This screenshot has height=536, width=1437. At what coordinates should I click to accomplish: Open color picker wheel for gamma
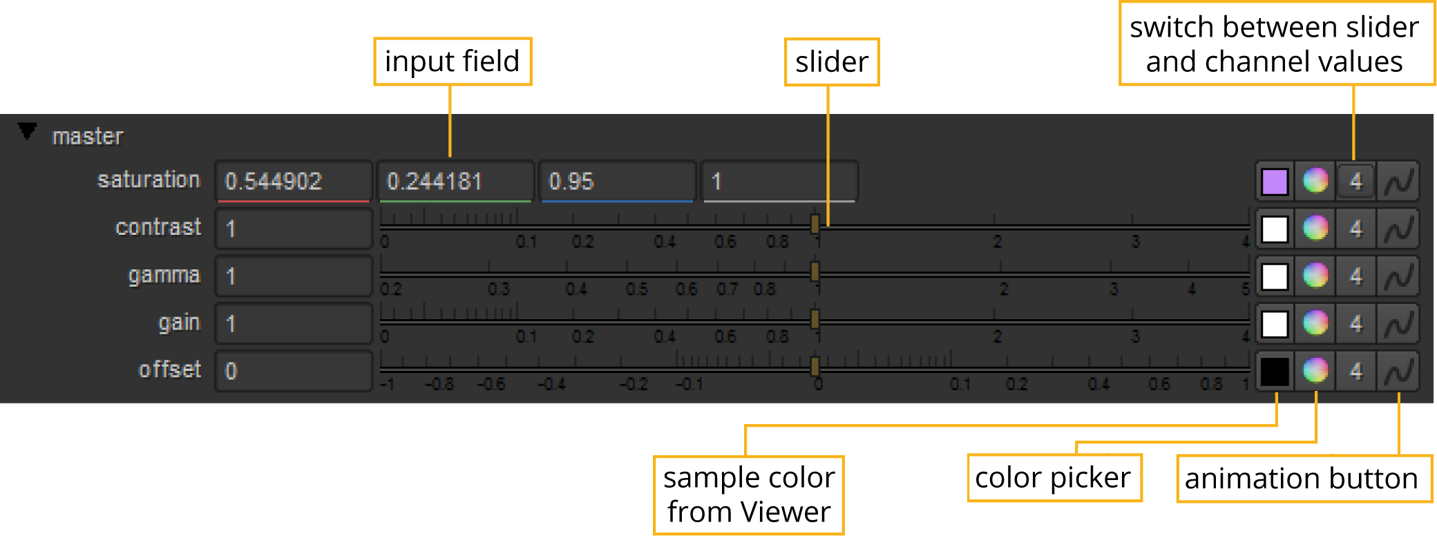point(1315,276)
